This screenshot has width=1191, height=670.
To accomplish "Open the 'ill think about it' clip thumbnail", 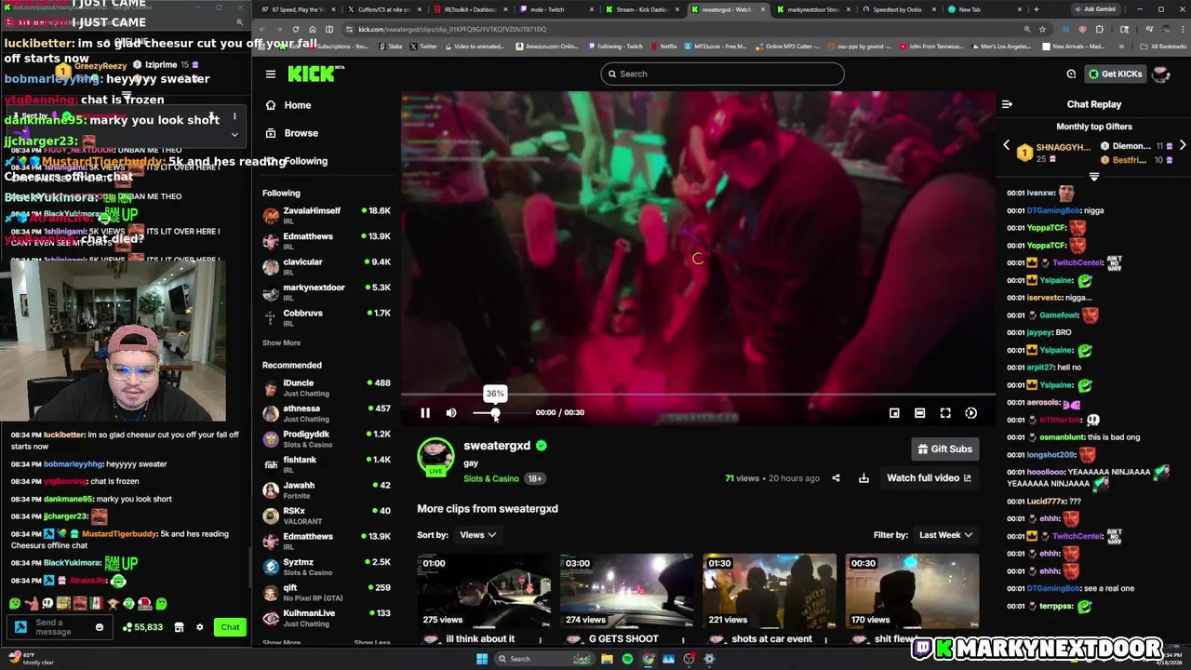I will point(484,592).
